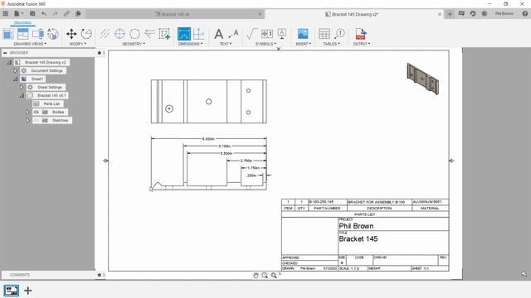Open the Help question mark menu
This screenshot has height=298, width=531.
click(x=525, y=14)
